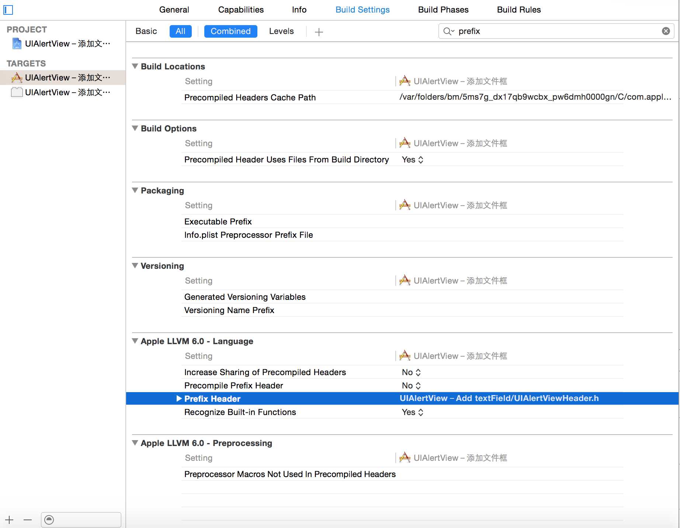Select Precompiled Headers Cache Path setting
The image size is (680, 528).
[x=250, y=97]
